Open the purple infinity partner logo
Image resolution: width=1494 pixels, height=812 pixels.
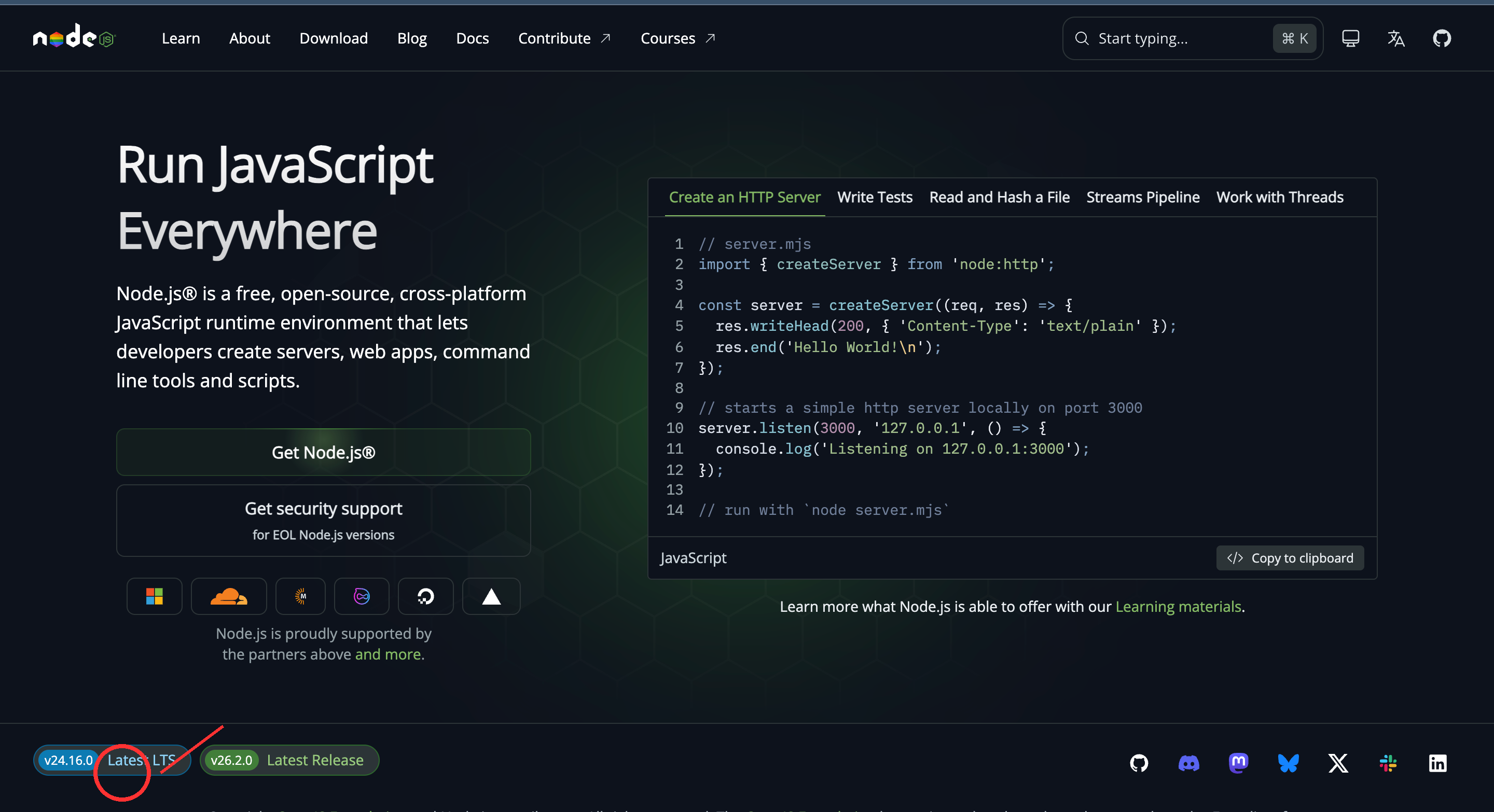pos(362,596)
